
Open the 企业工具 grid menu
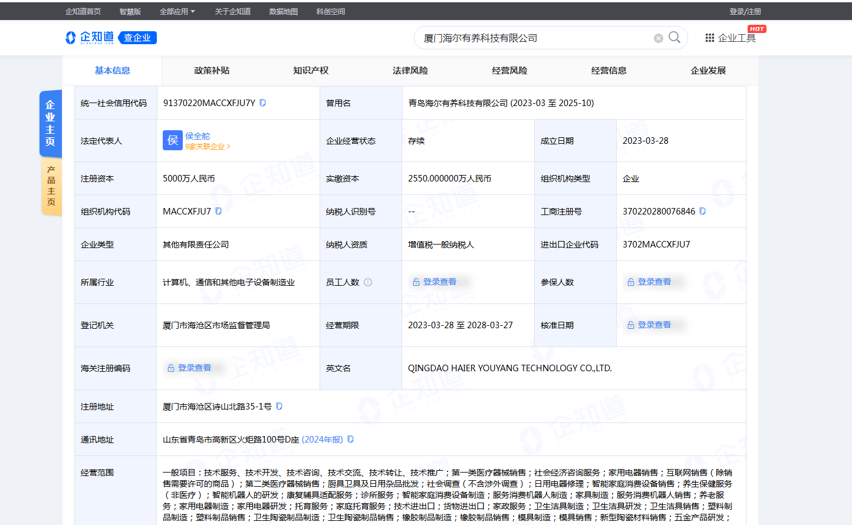tap(731, 38)
